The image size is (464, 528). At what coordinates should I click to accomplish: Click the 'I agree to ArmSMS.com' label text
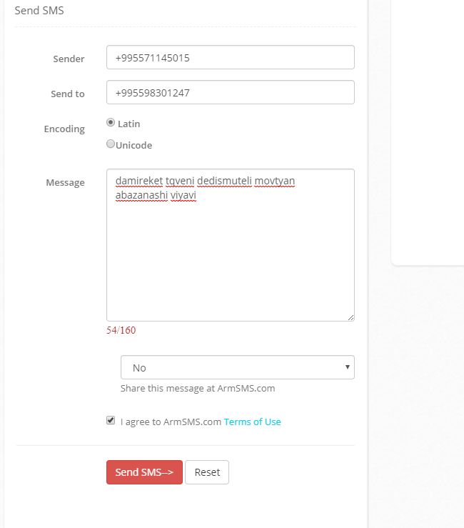click(171, 422)
